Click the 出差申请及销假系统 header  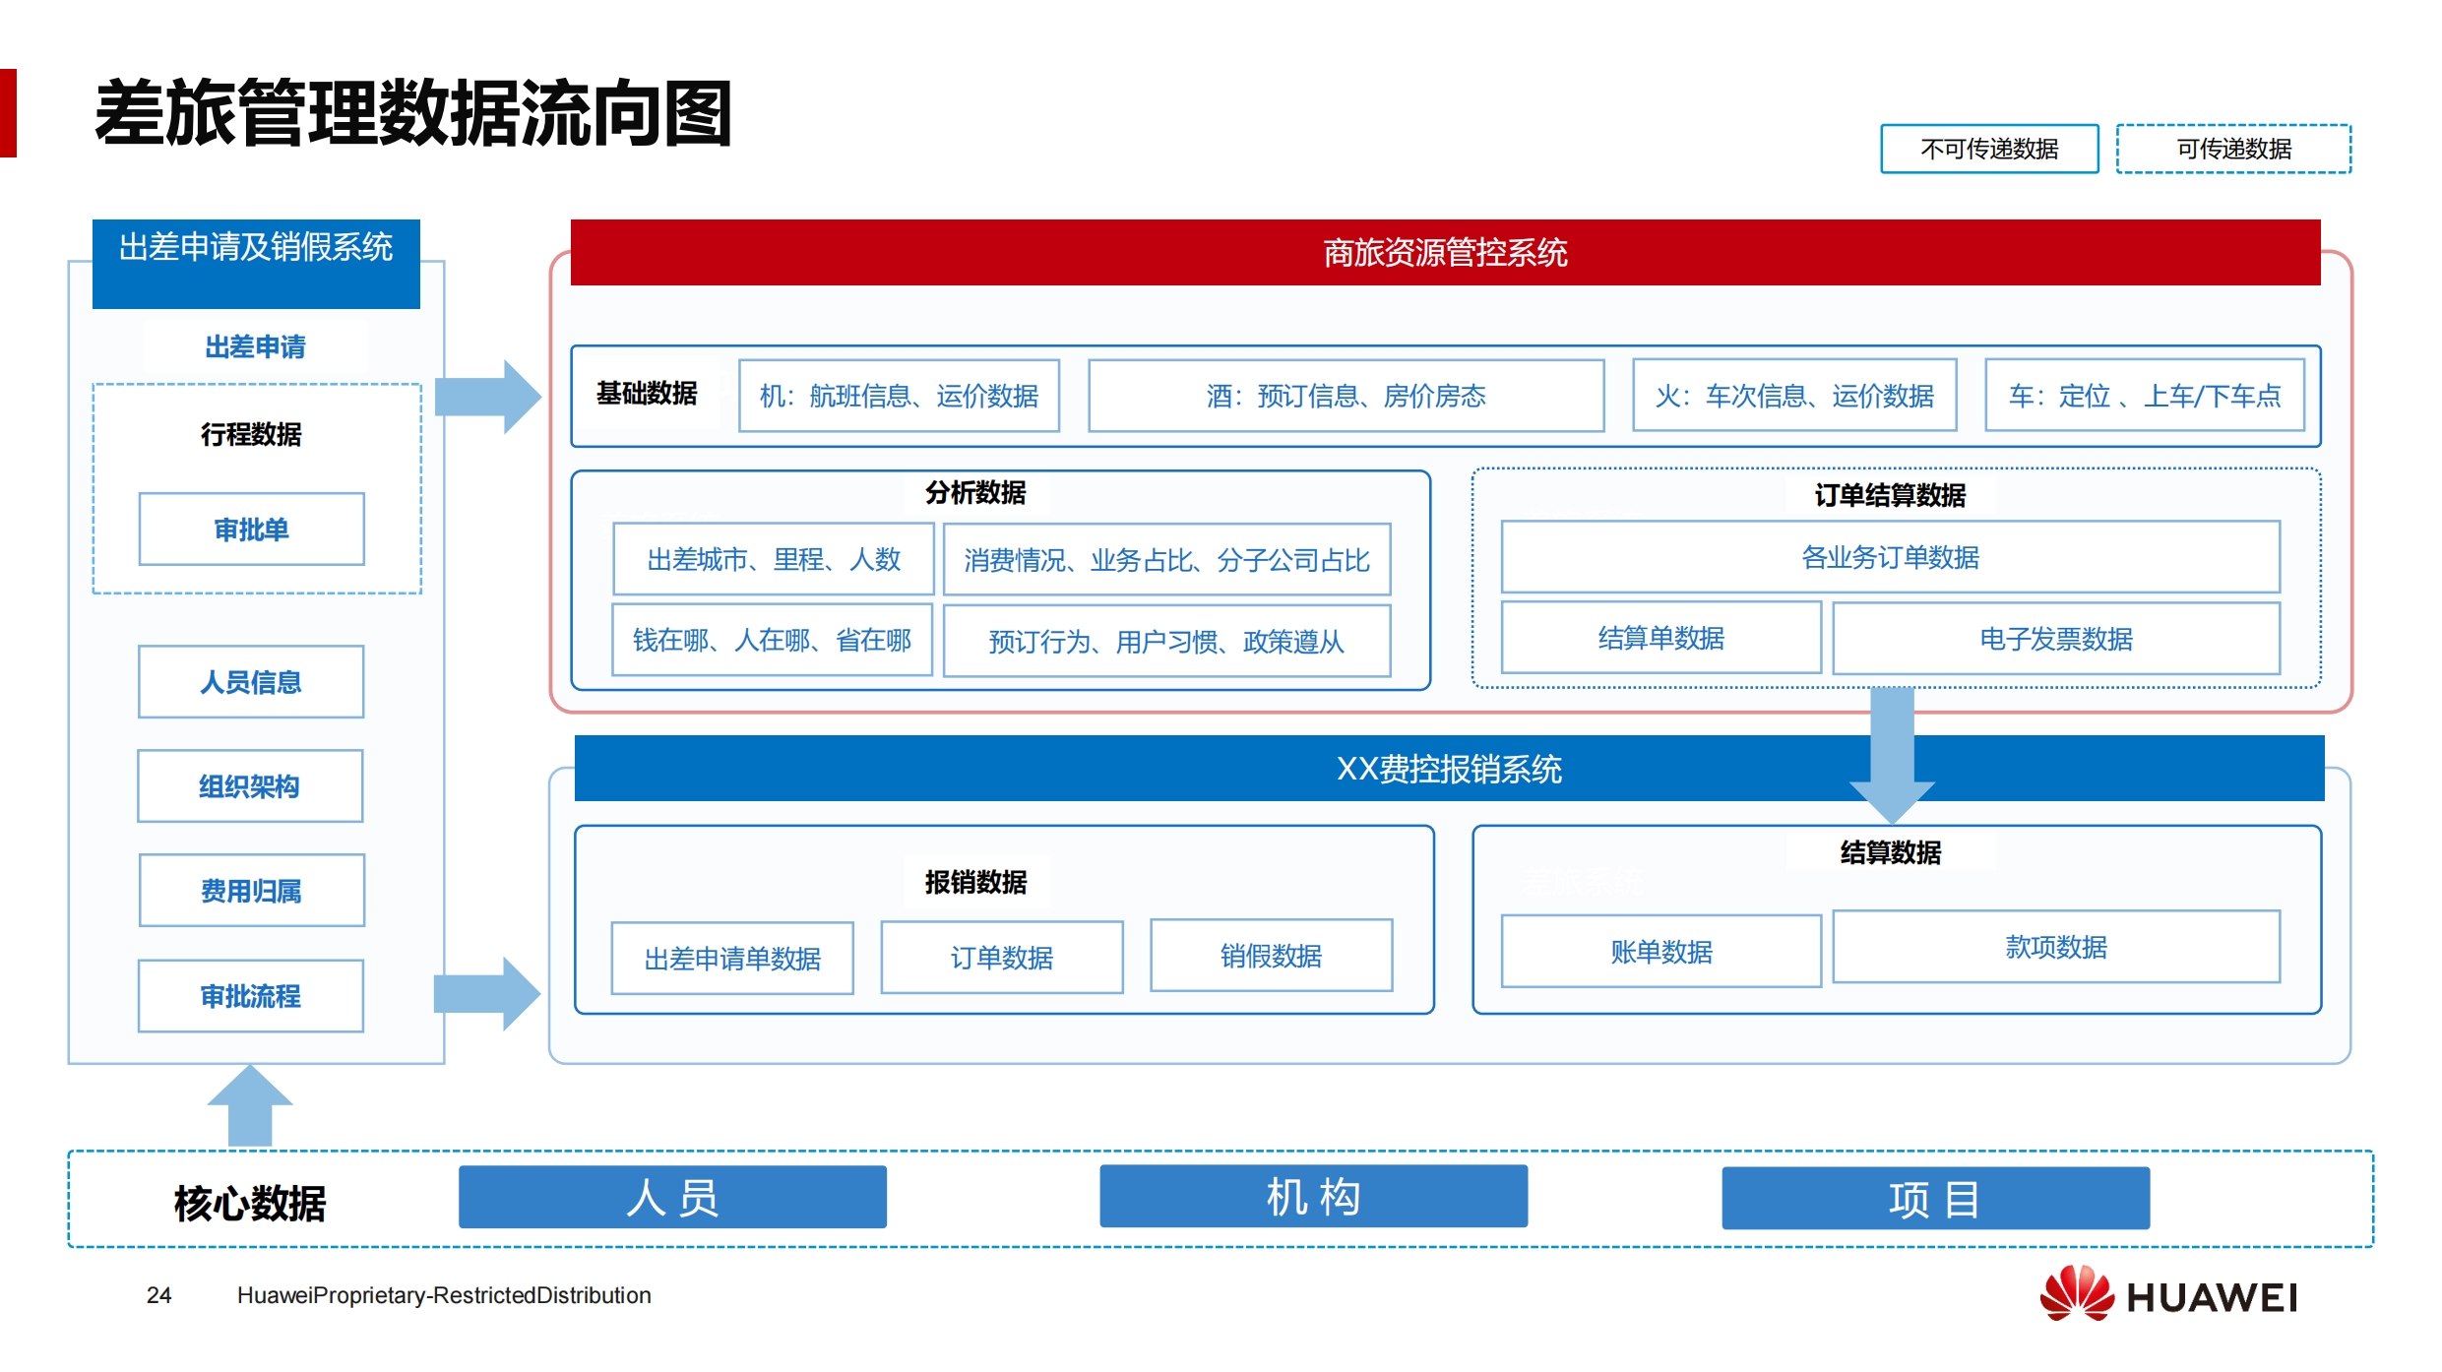(x=256, y=263)
